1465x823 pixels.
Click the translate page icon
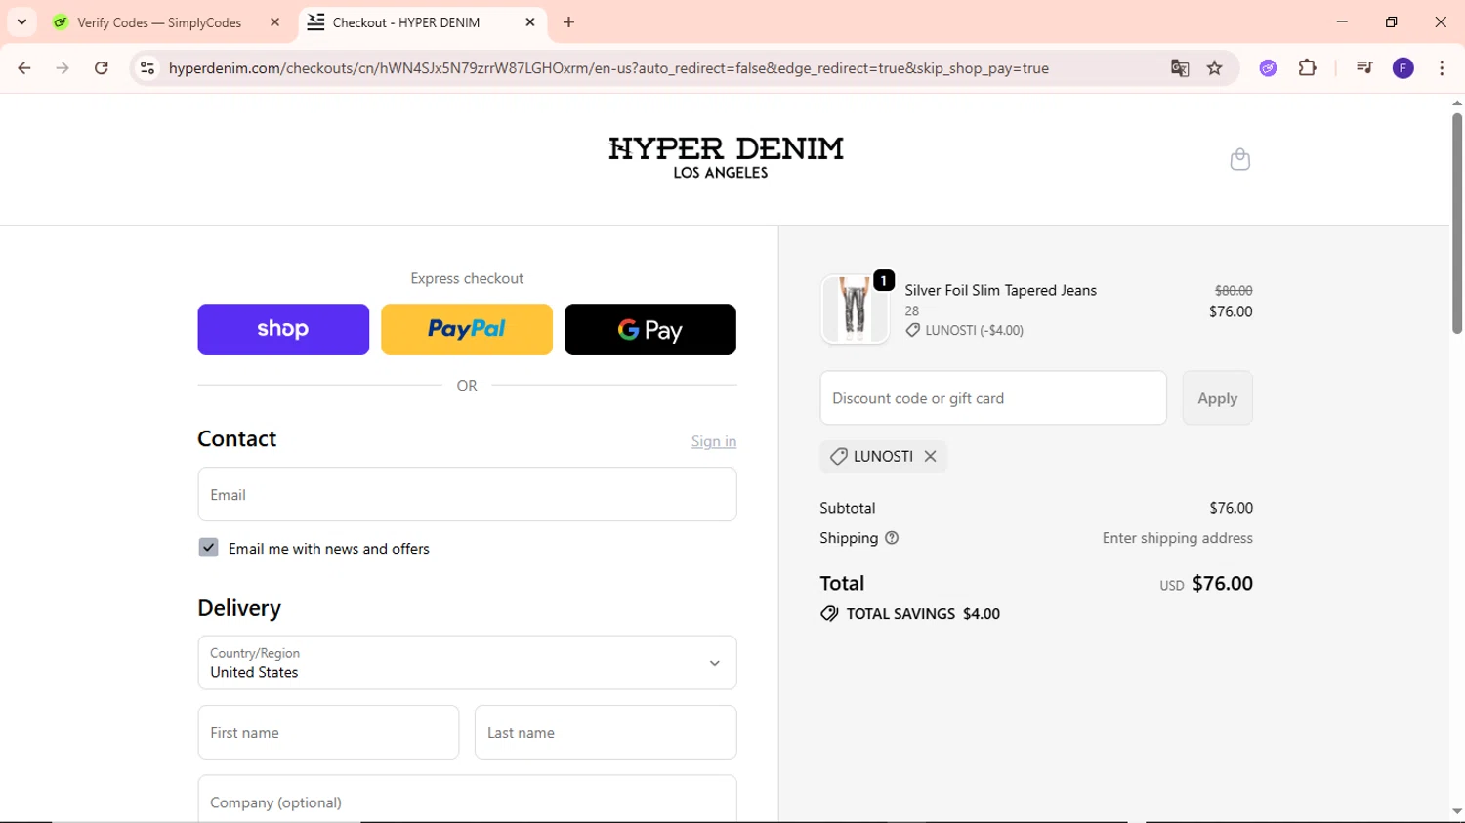[1180, 68]
